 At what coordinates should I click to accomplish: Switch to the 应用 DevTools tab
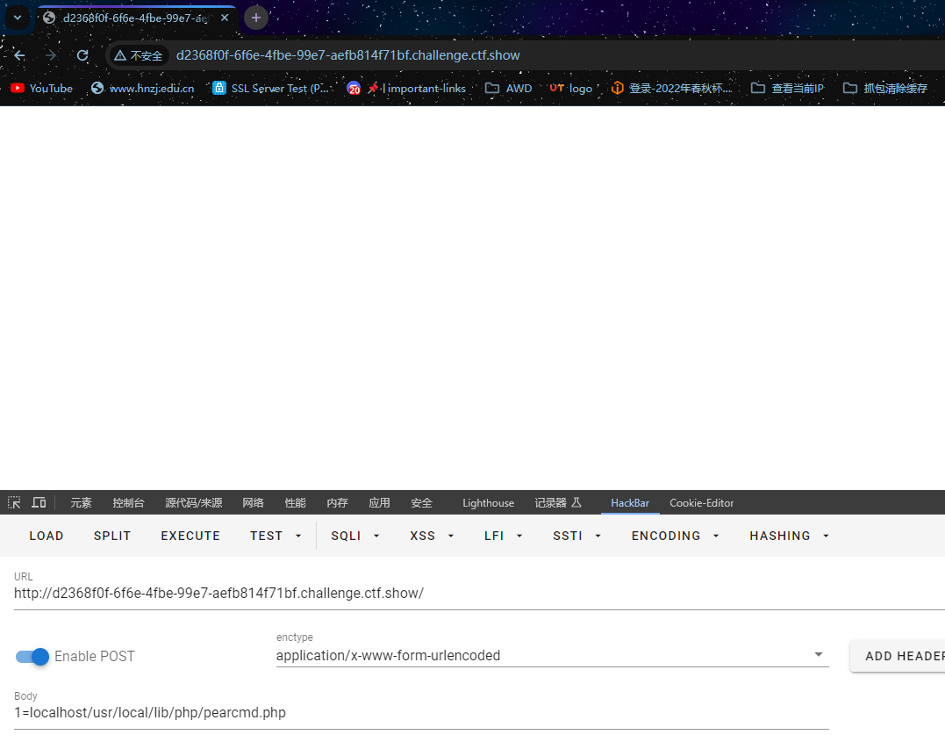coord(379,503)
